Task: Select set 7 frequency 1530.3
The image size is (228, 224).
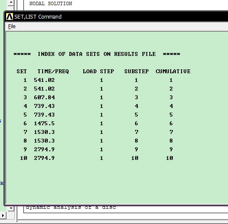Action: click(44, 132)
